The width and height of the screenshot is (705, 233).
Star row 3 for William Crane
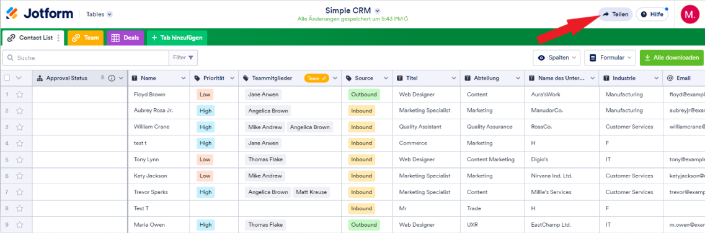click(19, 127)
